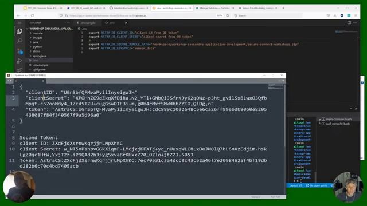Go back in the browser
367x206 pixels.
(x=18, y=15)
